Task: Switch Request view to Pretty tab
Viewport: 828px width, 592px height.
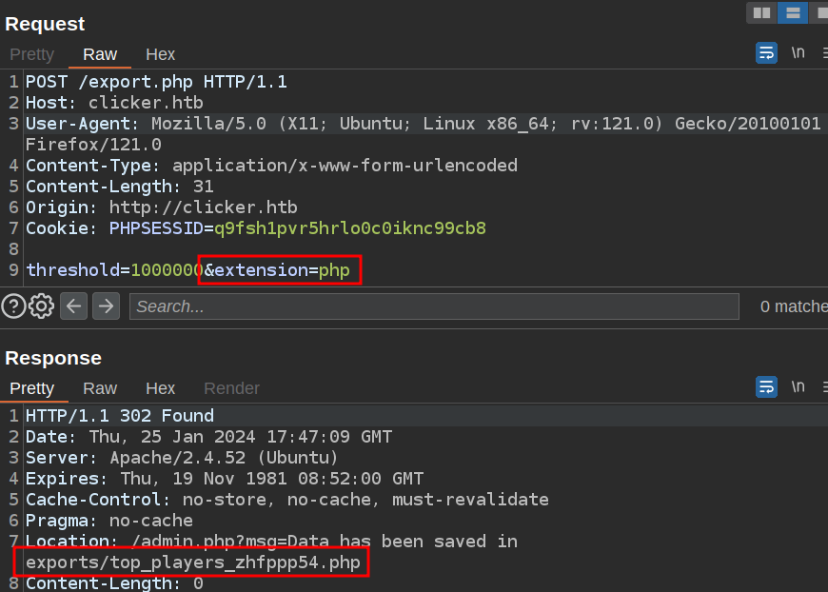Action: 31,54
